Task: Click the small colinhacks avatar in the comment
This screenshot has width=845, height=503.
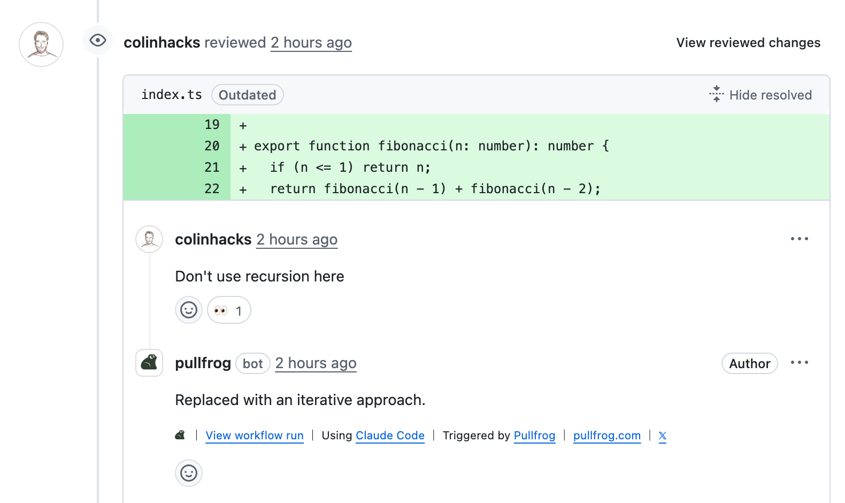Action: coord(149,239)
